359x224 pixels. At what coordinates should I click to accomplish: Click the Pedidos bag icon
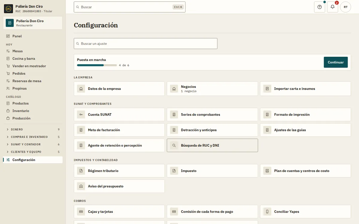point(8,73)
